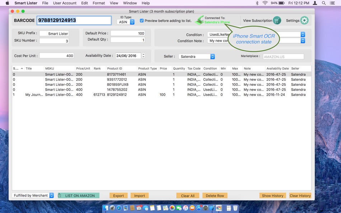Screen dimensions: 341x213
Task: Open iTunes from the Dock
Action: (186, 208)
